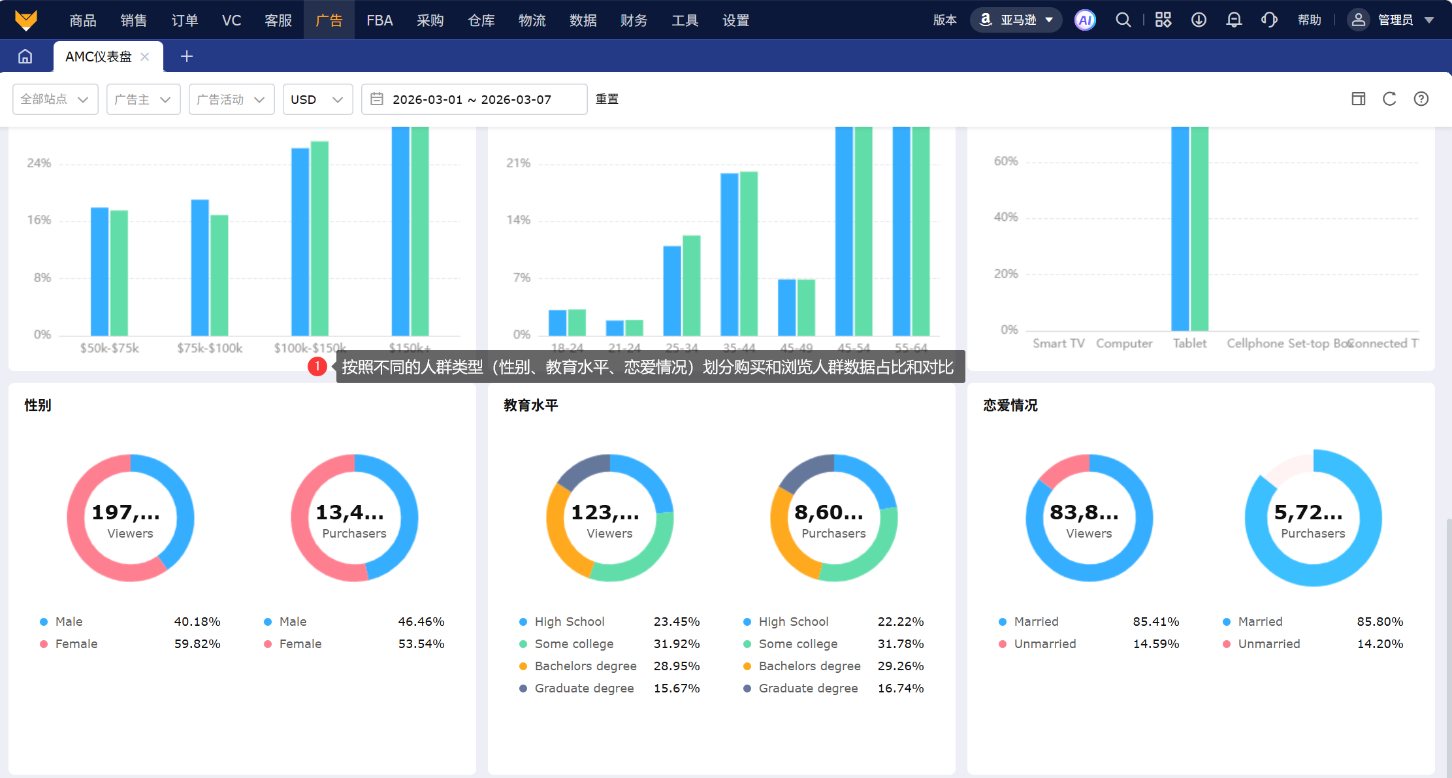Toggle the Unmarried legend under Viewers
1452x778 pixels.
(x=1044, y=644)
